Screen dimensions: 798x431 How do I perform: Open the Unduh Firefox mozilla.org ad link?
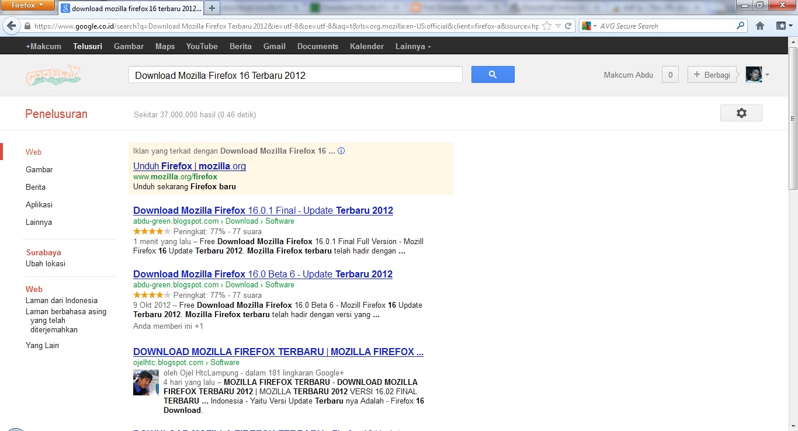(189, 166)
